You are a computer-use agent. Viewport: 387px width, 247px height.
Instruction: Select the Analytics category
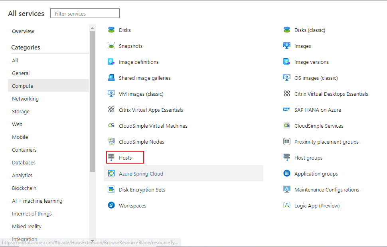tap(48, 176)
